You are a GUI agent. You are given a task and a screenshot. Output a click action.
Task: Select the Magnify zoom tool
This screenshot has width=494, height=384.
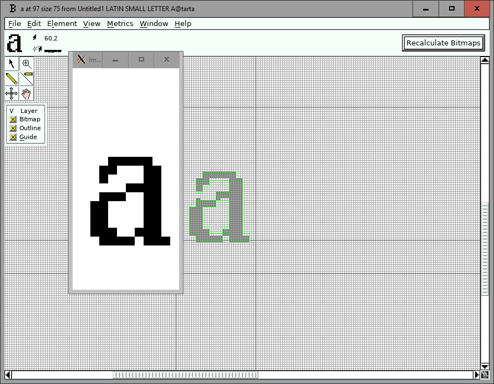click(27, 64)
